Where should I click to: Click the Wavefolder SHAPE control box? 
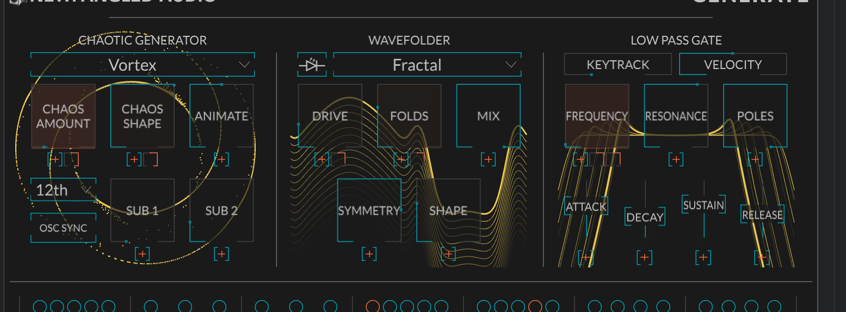(448, 210)
